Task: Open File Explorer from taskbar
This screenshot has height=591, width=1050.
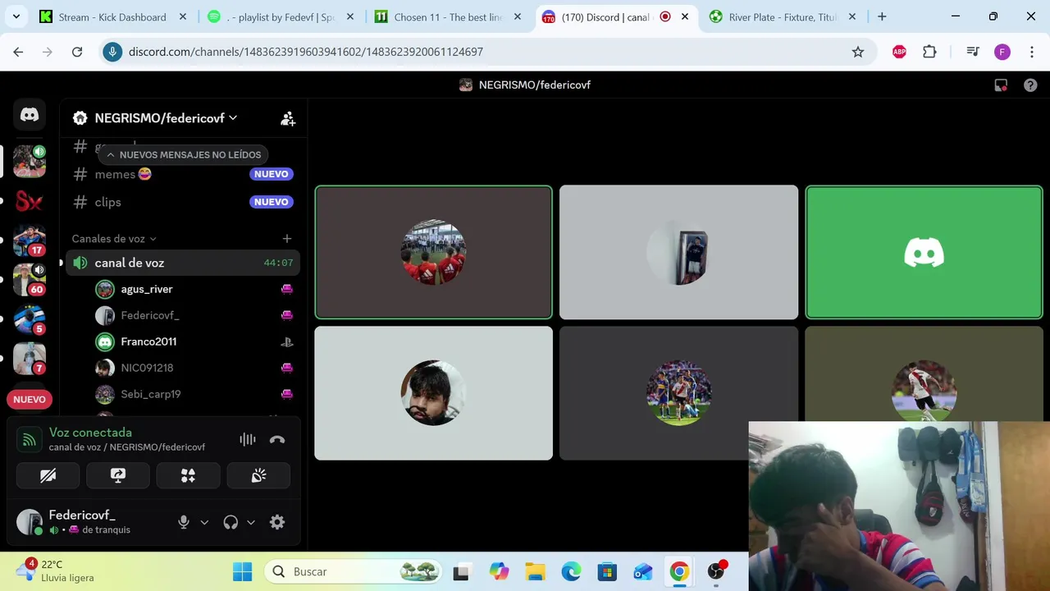Action: click(x=535, y=571)
